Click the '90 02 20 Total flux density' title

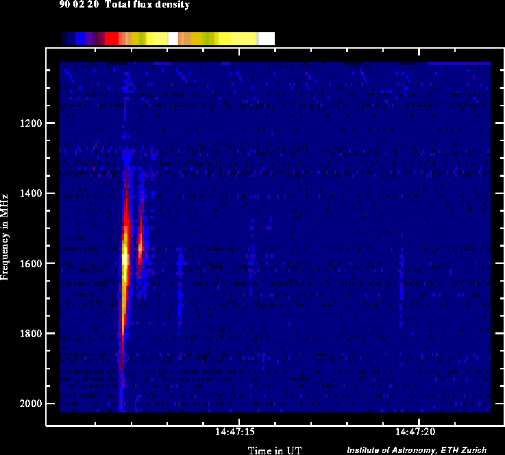(124, 5)
